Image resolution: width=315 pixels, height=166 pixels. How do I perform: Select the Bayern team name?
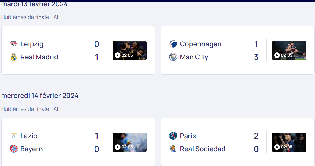31,149
